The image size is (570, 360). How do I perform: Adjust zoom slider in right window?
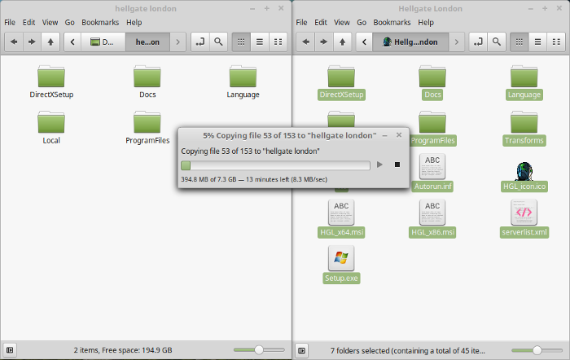pyautogui.click(x=537, y=350)
